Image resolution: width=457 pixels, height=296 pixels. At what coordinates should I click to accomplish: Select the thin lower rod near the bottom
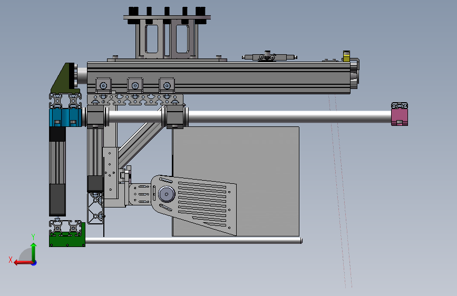tap(194, 241)
